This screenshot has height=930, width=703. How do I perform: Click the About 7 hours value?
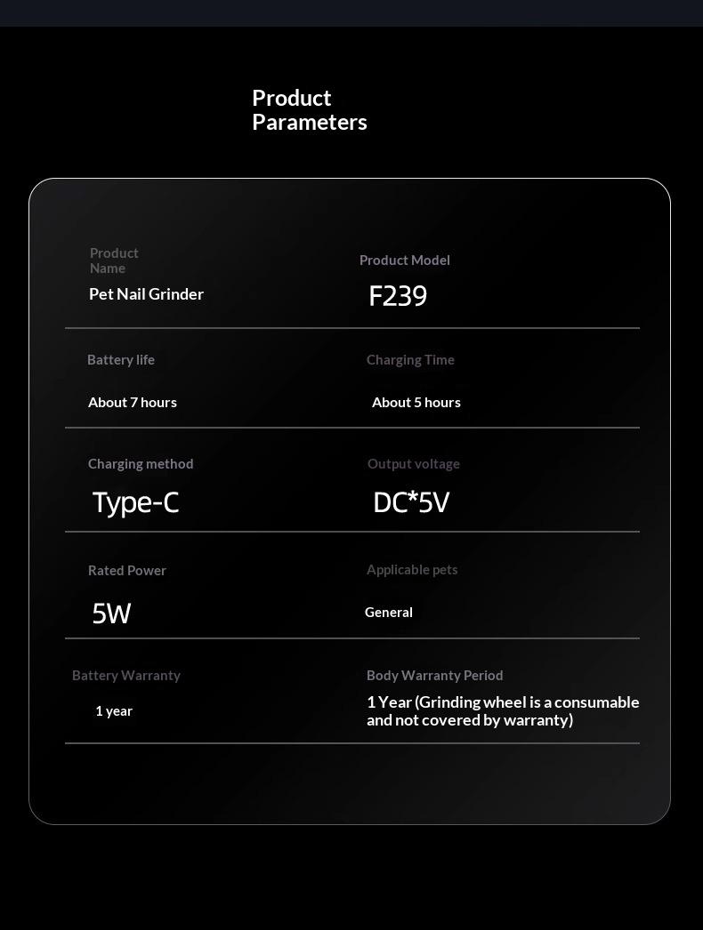coord(133,402)
